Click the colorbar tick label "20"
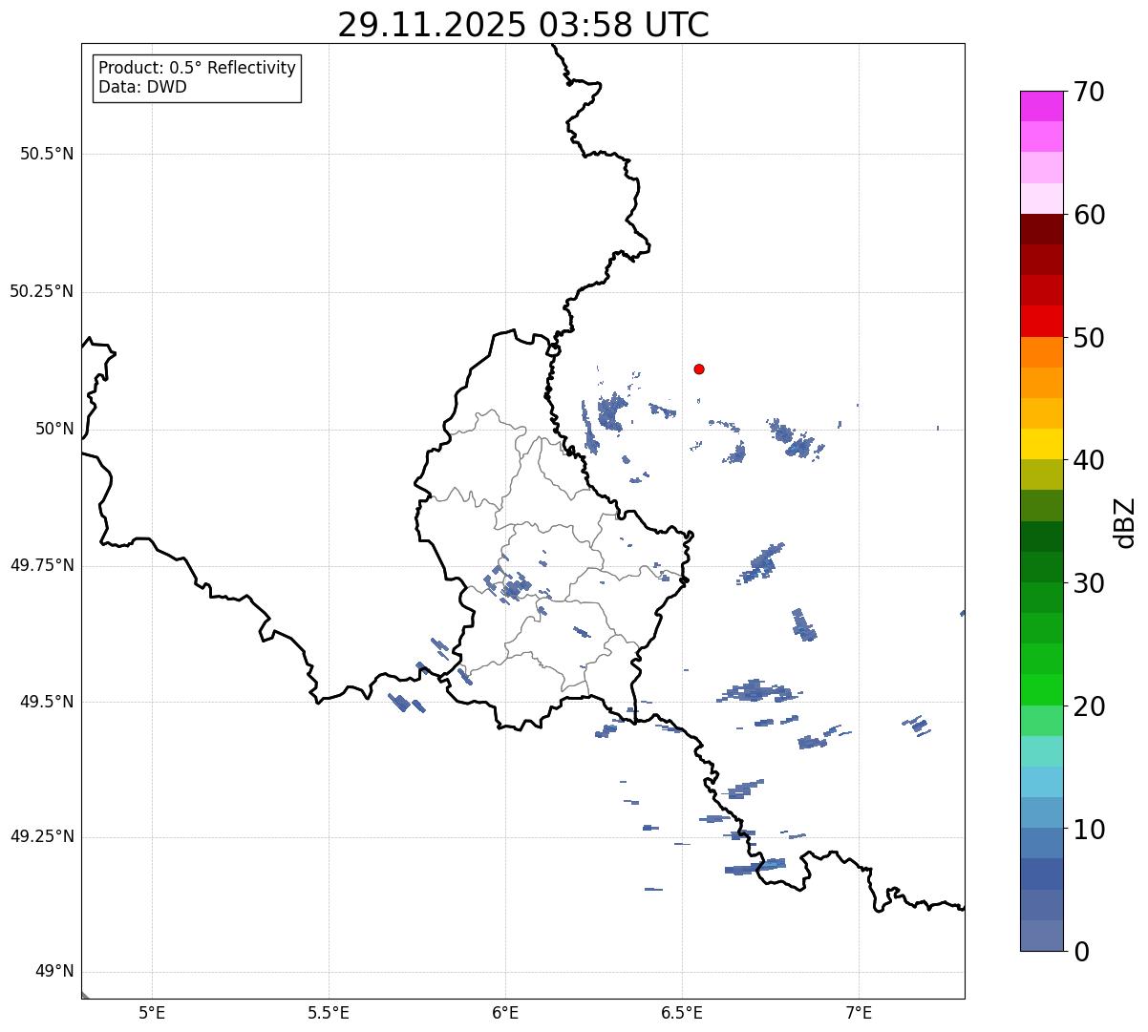Screen dimensions: 1148x1032 (x=1089, y=706)
